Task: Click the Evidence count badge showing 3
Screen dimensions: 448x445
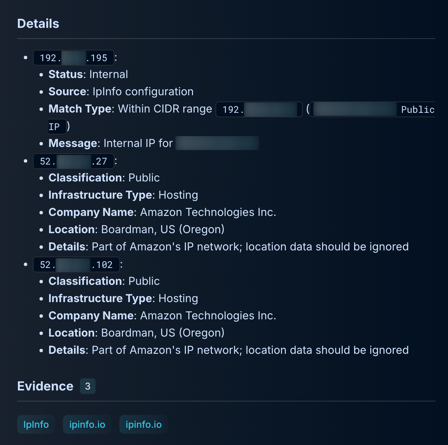Action: coord(88,386)
